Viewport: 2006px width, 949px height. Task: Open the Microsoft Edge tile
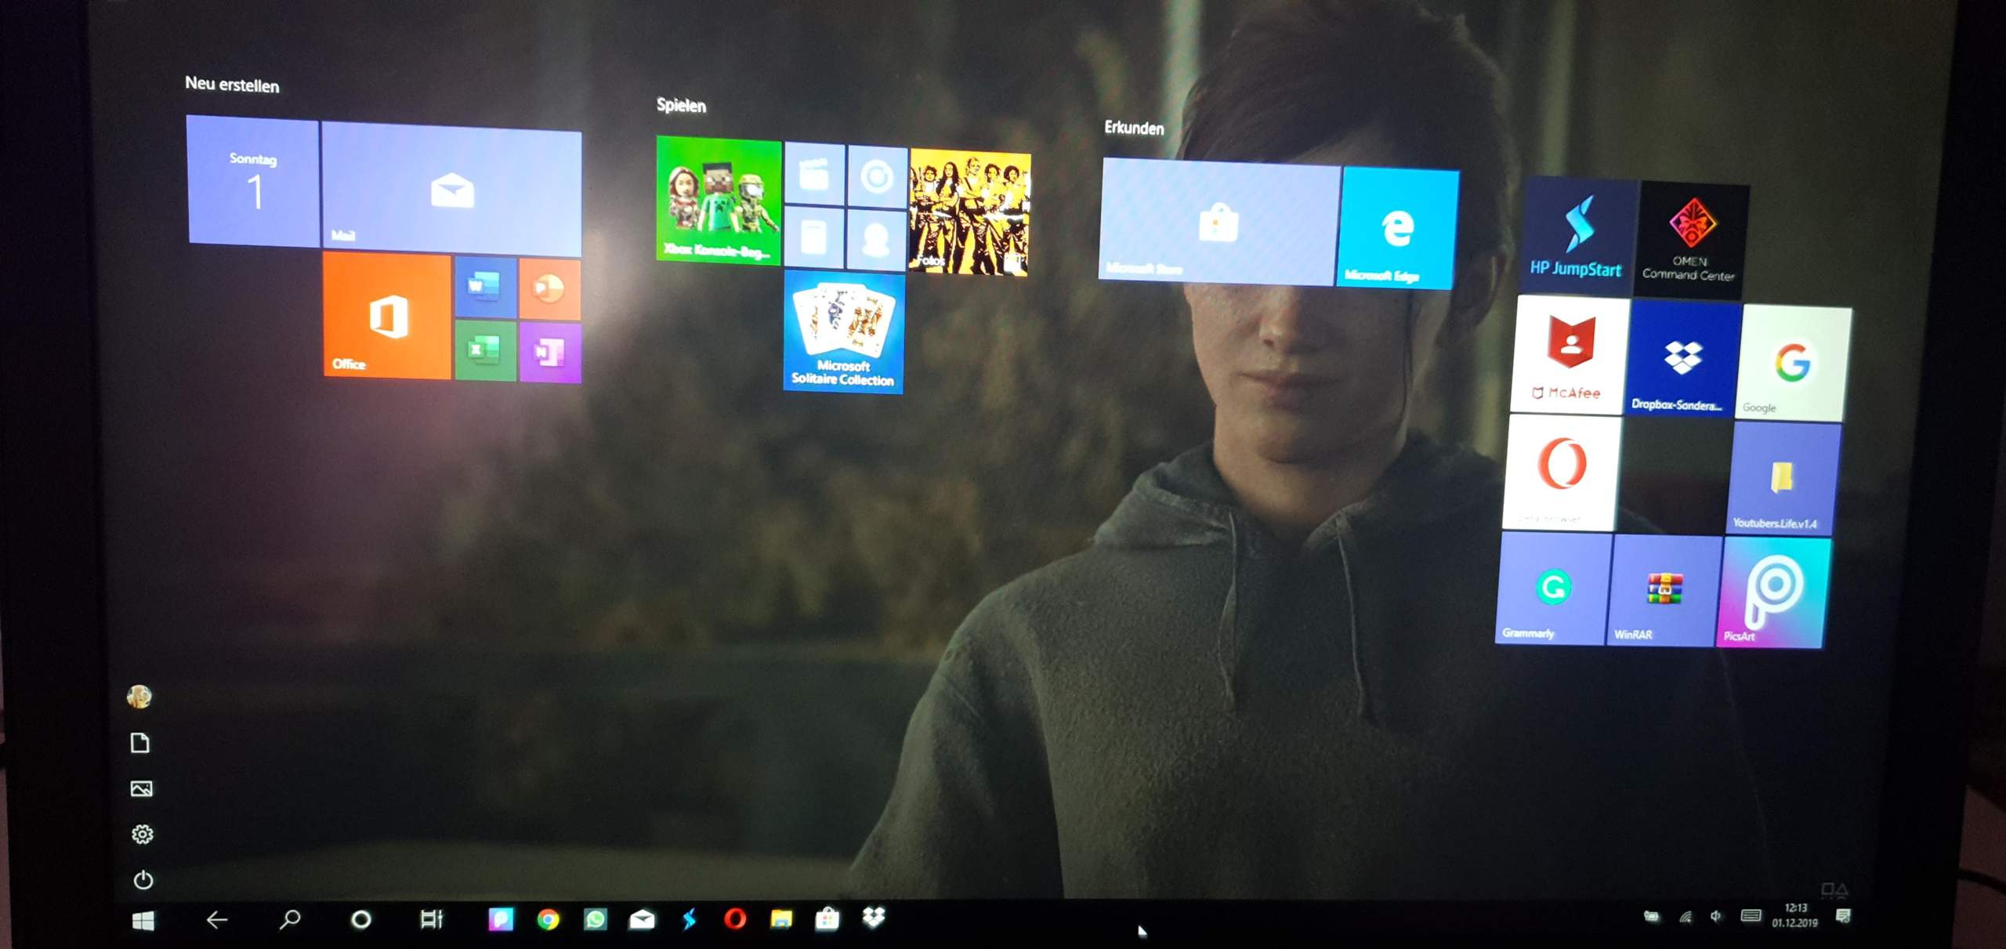[1397, 227]
